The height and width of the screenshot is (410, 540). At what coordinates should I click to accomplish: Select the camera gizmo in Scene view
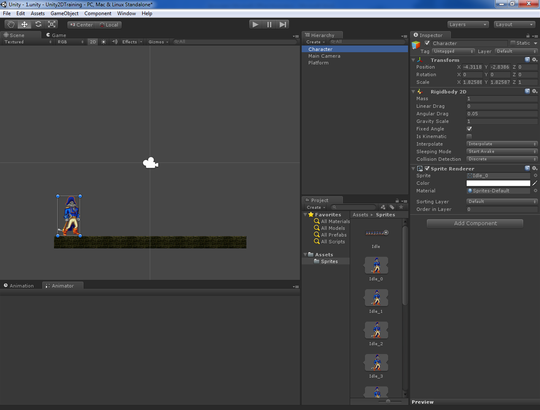point(151,163)
